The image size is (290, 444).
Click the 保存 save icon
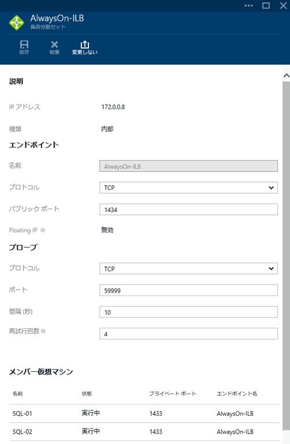24,45
